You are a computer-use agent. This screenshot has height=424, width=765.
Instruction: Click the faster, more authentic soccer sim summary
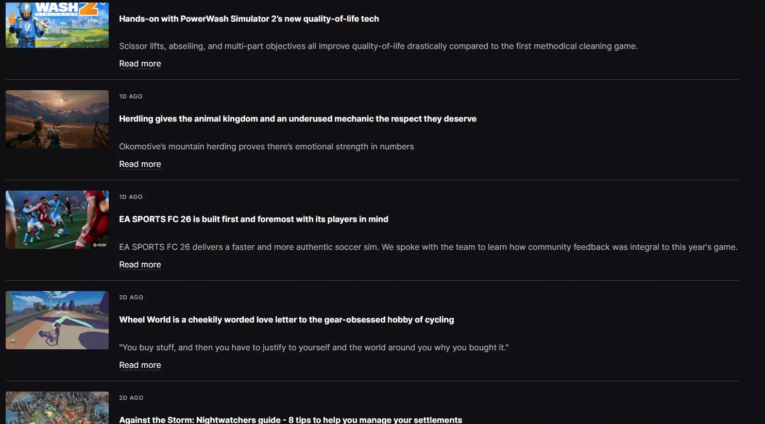point(428,247)
